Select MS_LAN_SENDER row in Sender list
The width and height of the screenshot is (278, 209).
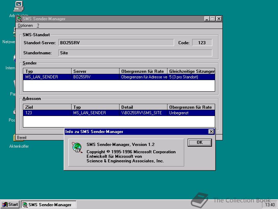click(119, 77)
